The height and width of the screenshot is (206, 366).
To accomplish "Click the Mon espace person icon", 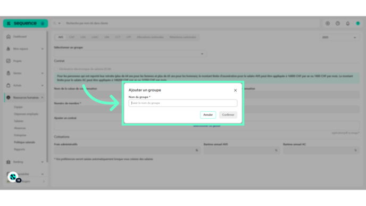I will pos(9,49).
